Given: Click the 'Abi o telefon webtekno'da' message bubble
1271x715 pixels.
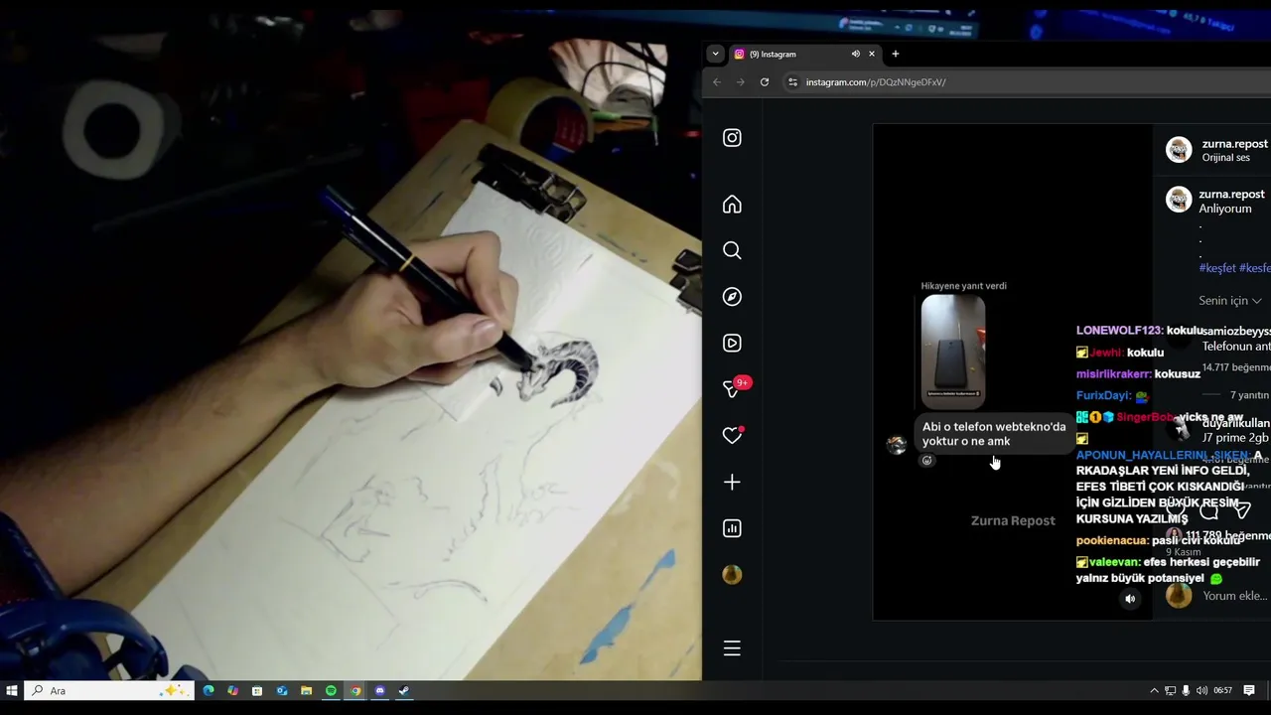Looking at the screenshot, I should [x=993, y=434].
